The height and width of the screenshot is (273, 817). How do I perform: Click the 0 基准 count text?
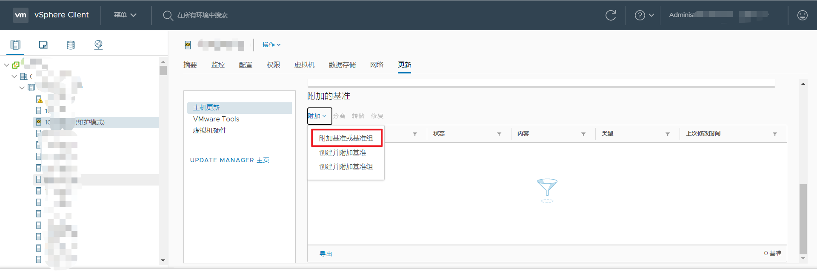(x=772, y=253)
